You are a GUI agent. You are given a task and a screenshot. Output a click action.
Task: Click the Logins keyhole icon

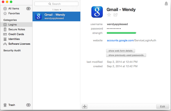coord(5,25)
